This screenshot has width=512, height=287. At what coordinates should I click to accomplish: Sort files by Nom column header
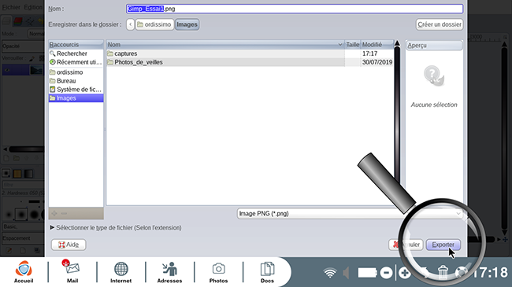[225, 44]
